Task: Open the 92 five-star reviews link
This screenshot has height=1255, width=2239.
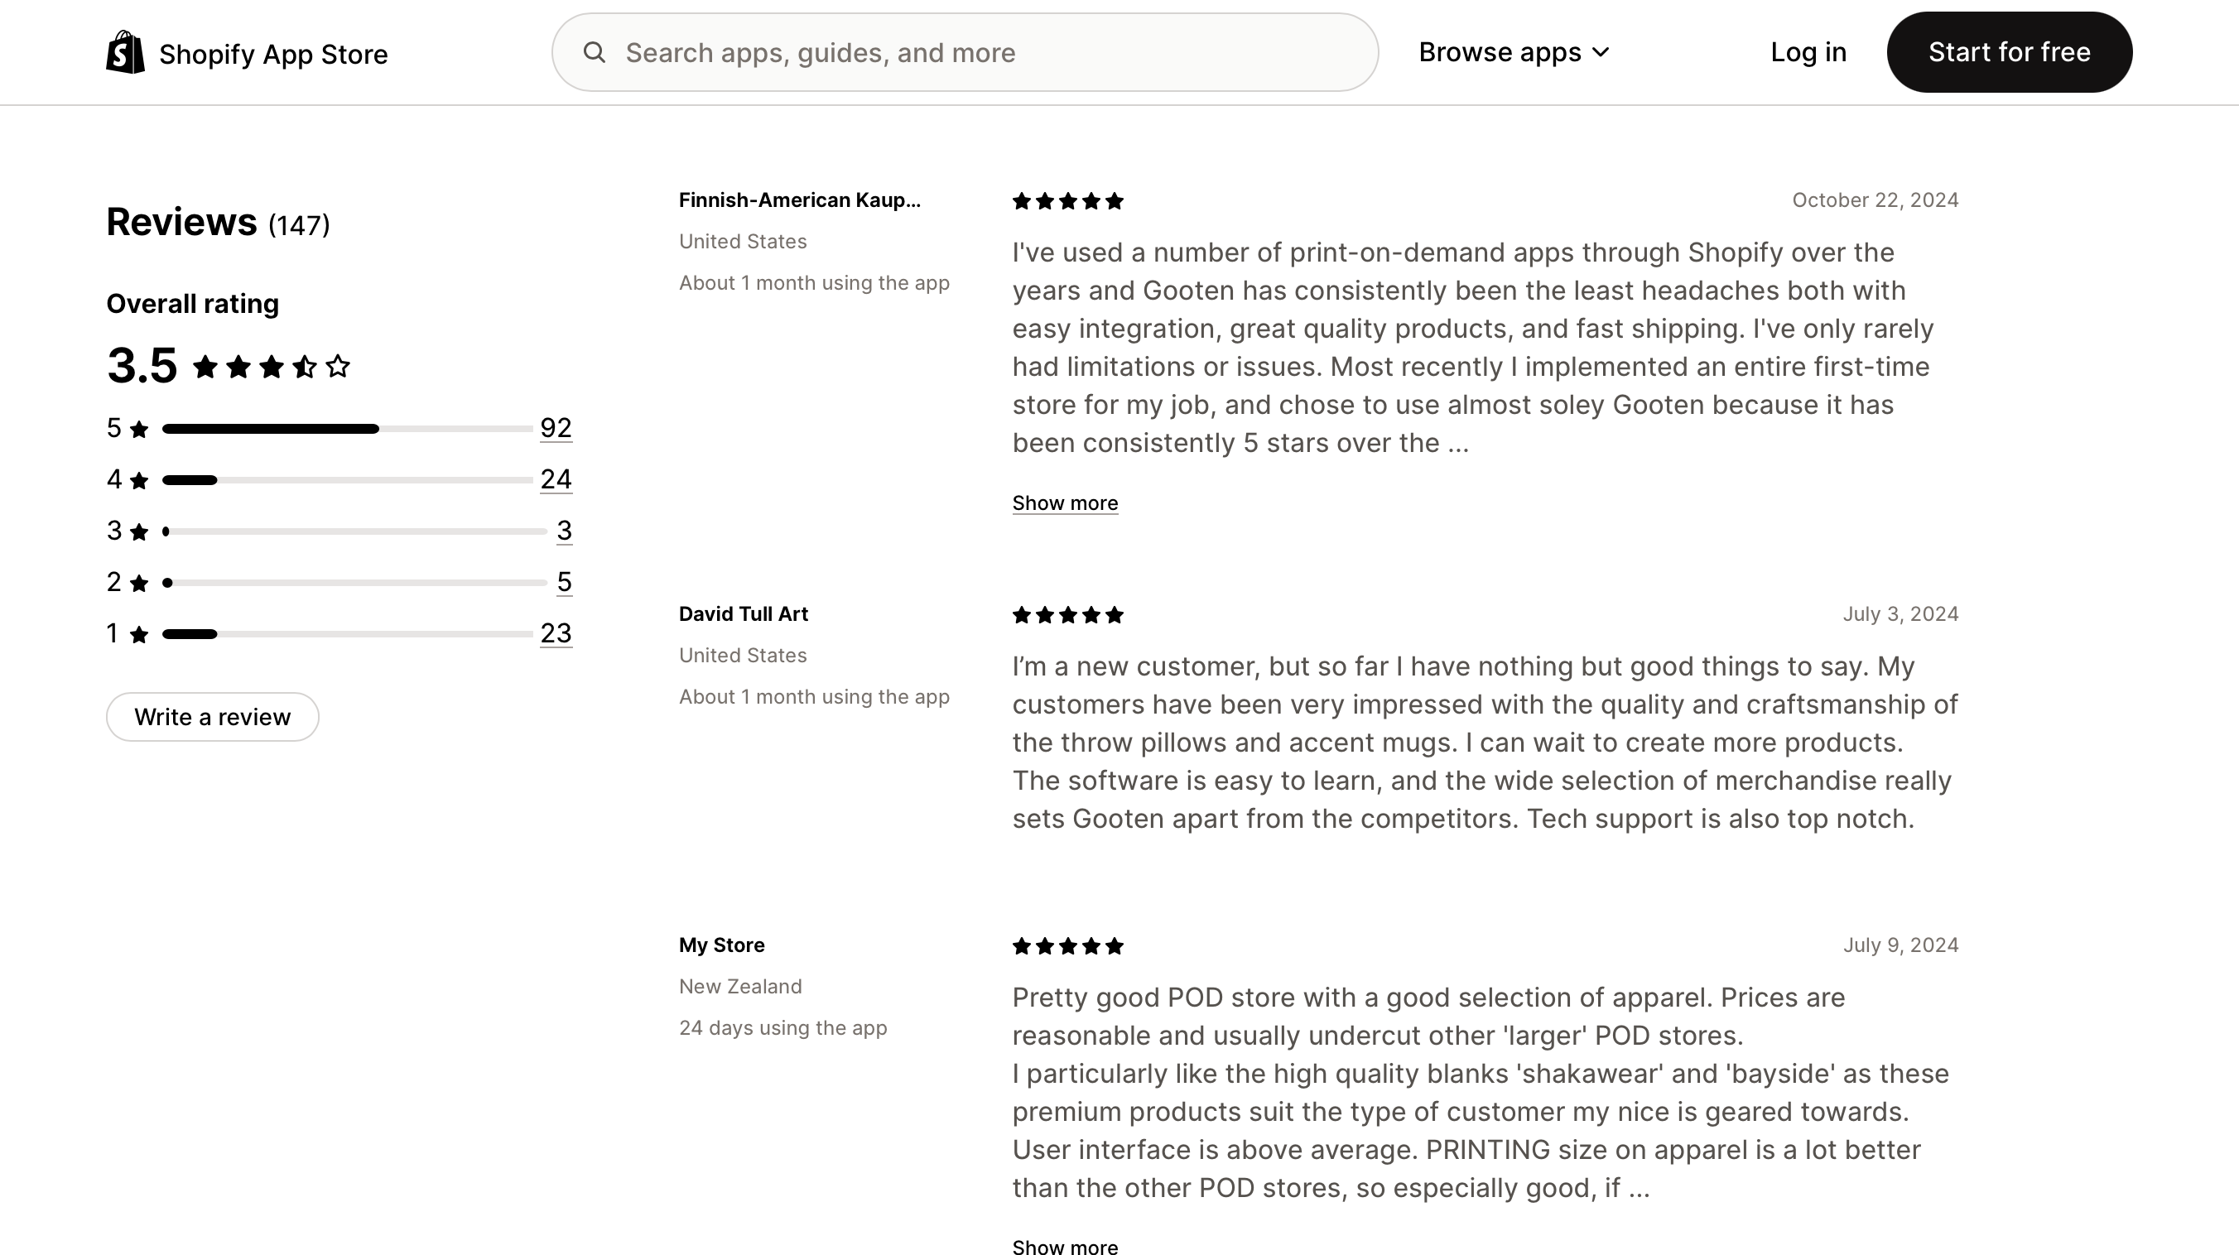Action: tap(556, 428)
